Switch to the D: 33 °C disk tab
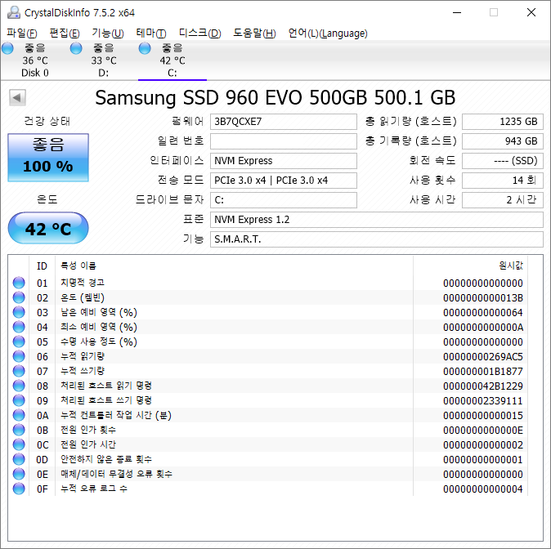This screenshot has width=551, height=549. [103, 60]
